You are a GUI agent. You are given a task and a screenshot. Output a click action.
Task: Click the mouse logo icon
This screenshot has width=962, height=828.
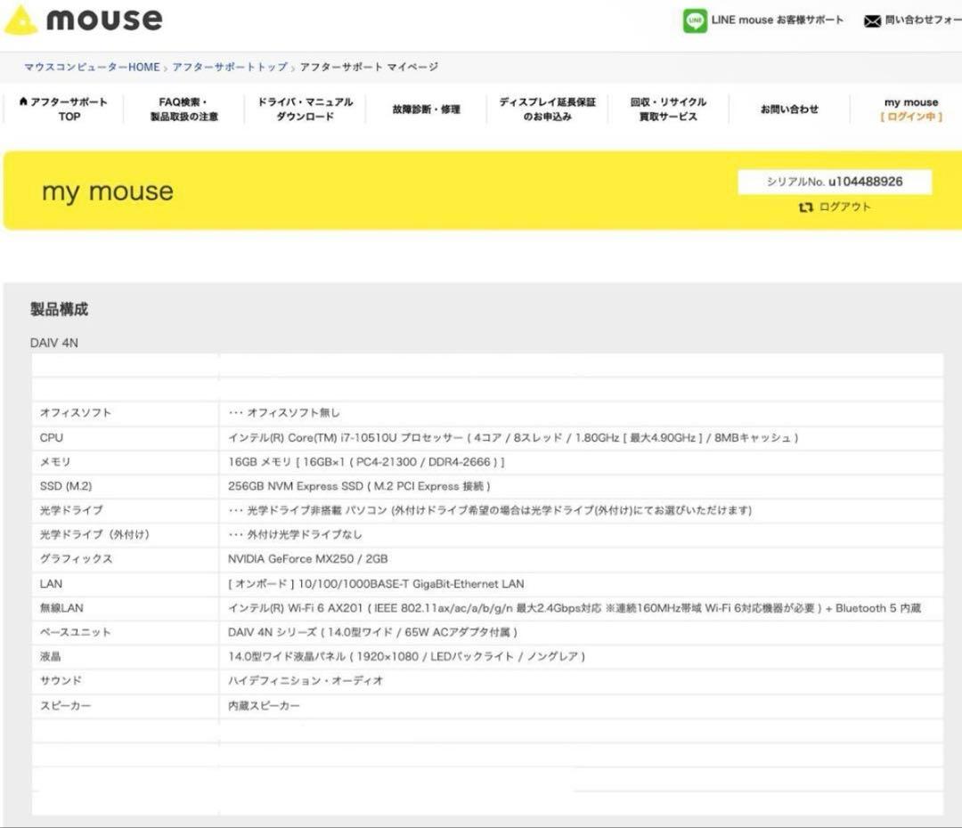coord(23,20)
